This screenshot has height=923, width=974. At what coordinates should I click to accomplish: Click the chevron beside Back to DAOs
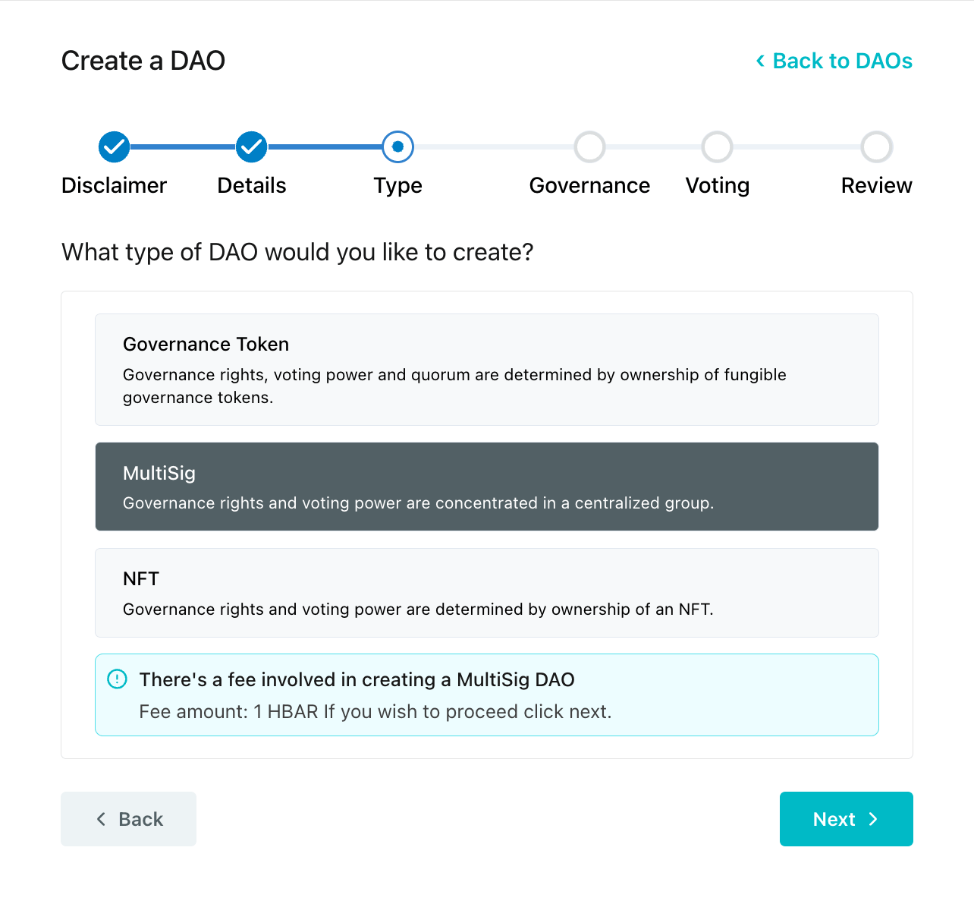(x=760, y=61)
